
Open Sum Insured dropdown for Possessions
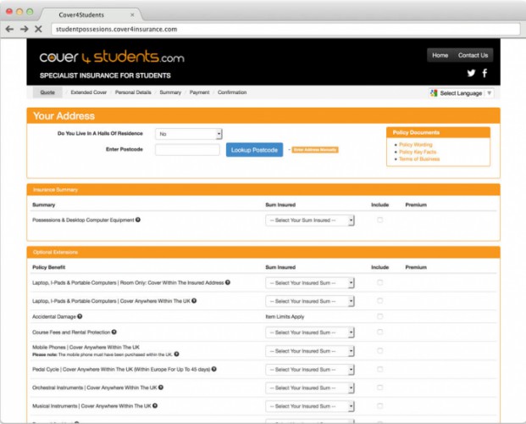310,220
